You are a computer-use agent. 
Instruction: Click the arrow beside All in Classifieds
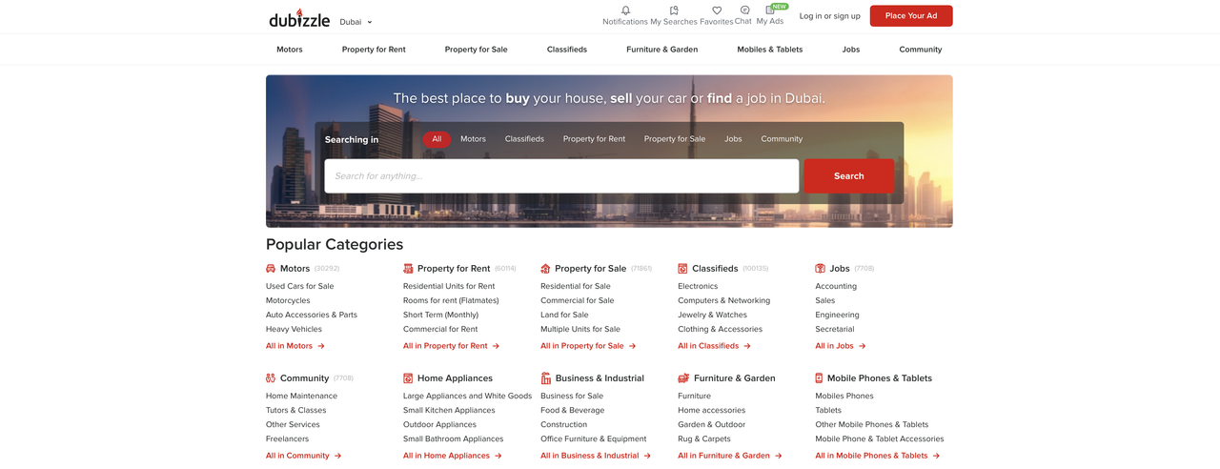[747, 346]
